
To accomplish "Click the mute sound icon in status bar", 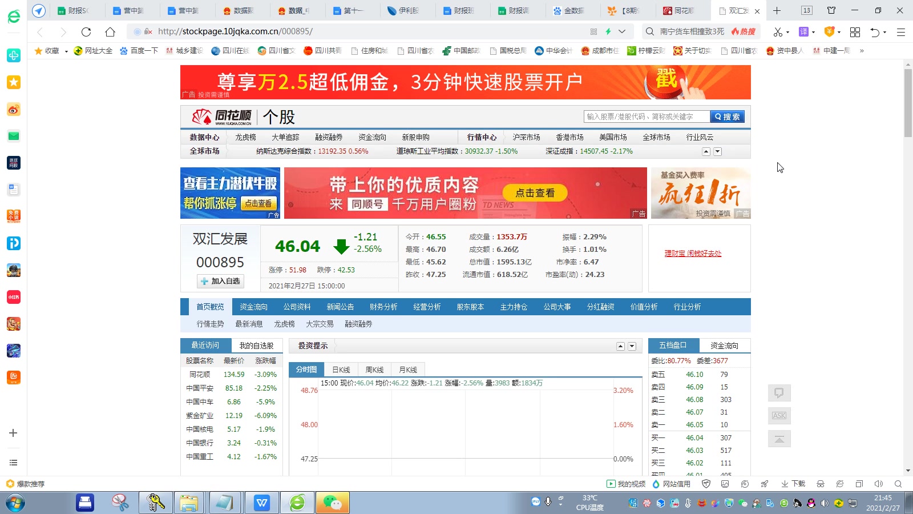I will tap(879, 484).
